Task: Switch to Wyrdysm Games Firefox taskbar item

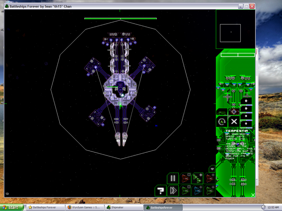Action: click(85, 207)
